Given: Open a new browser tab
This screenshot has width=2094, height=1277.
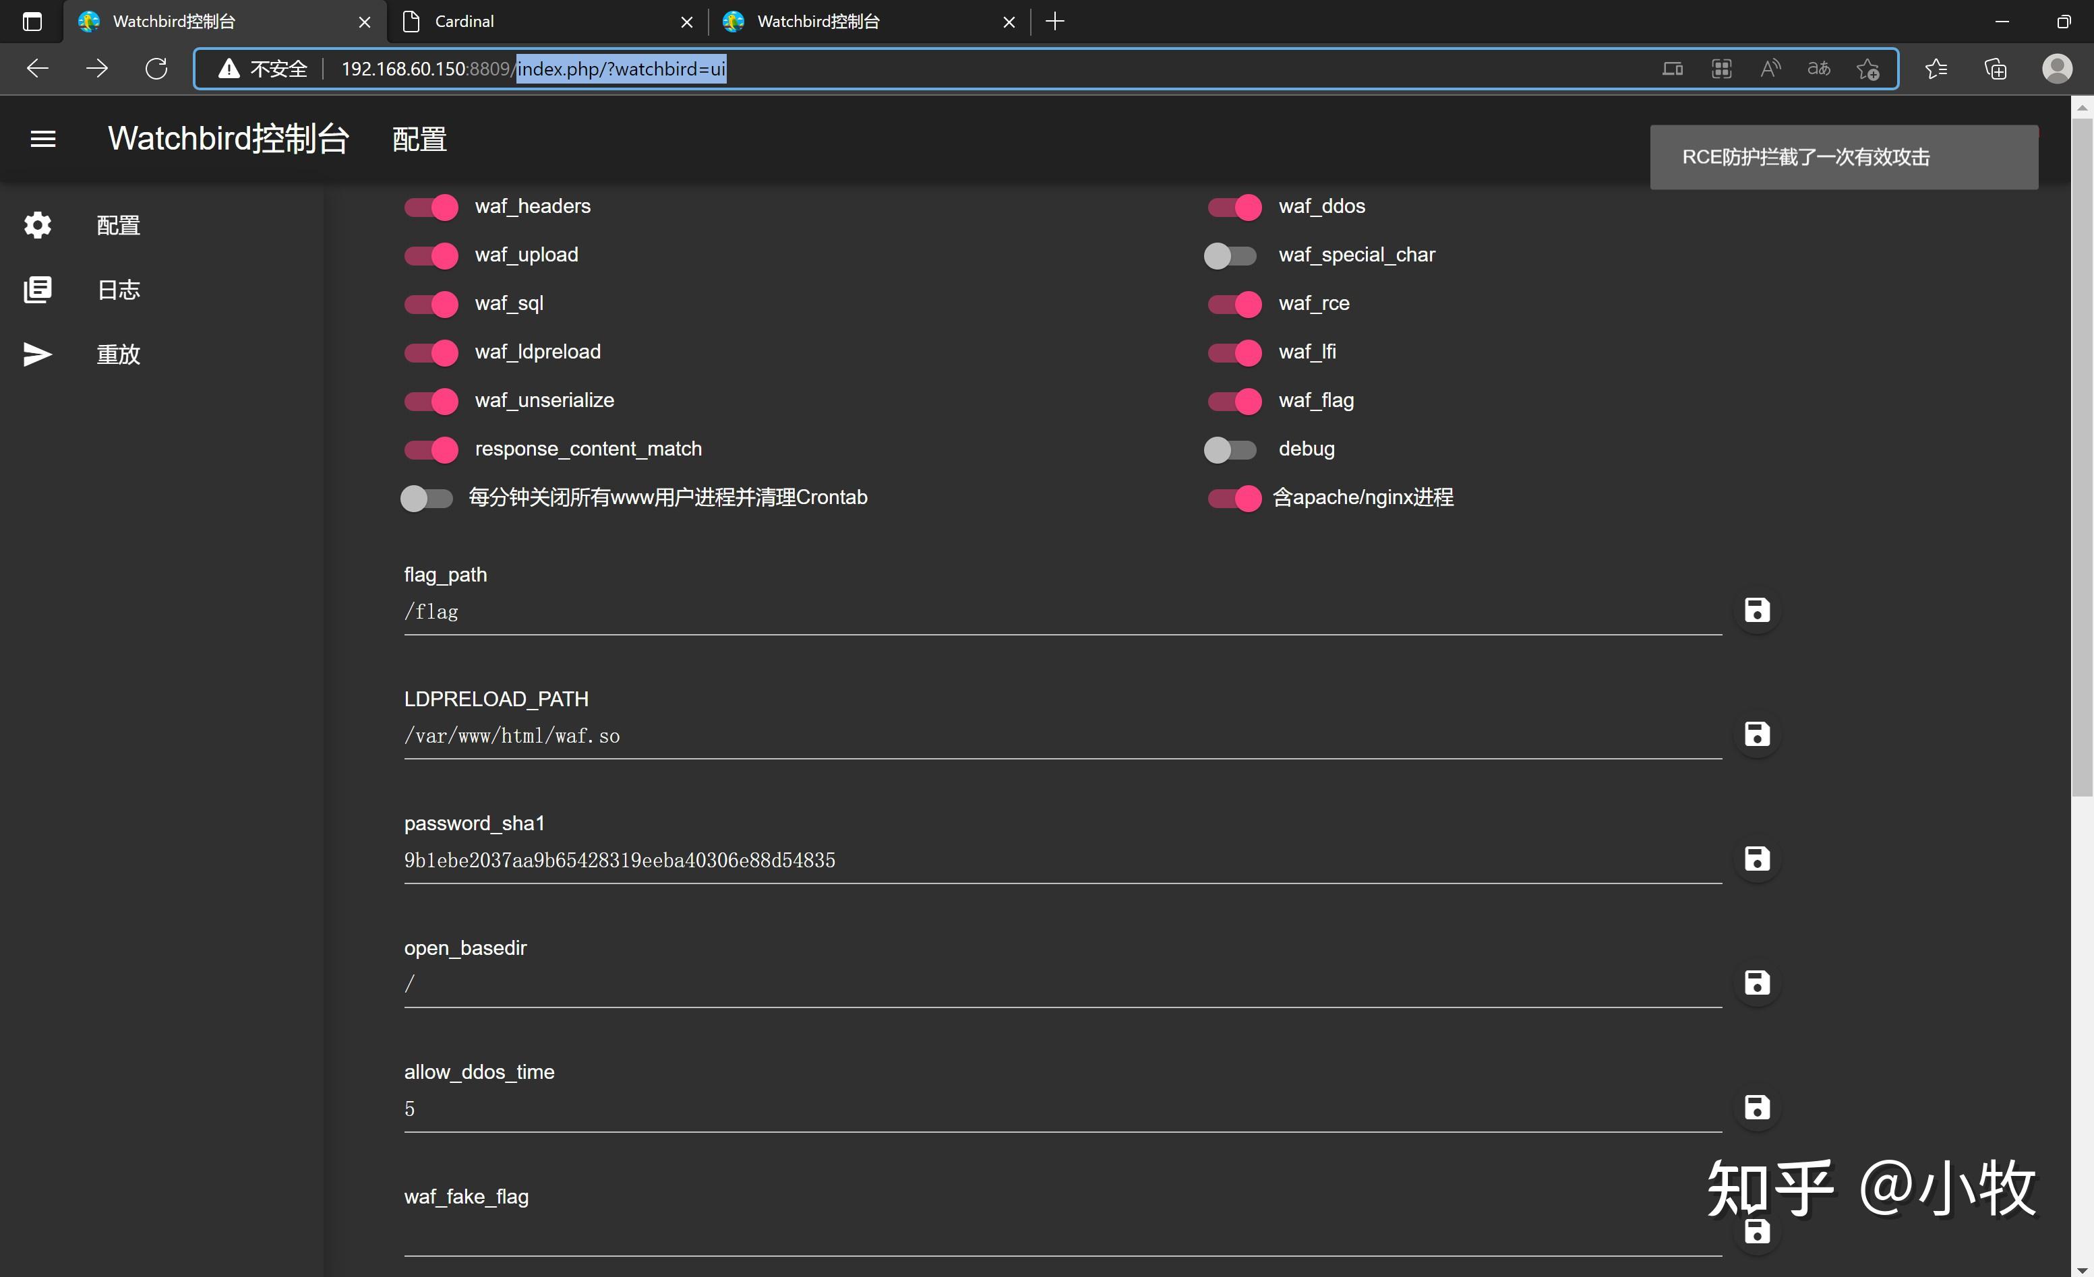Looking at the screenshot, I should click(1054, 22).
